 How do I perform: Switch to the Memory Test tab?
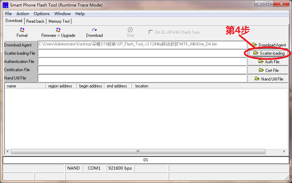[59, 21]
